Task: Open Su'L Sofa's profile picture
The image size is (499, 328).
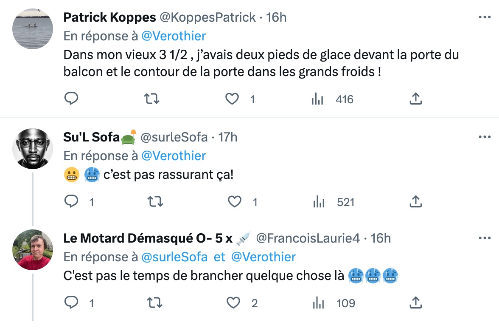Action: point(32,149)
